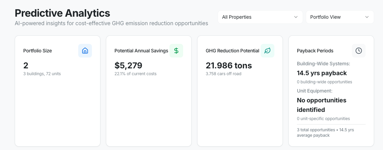The height and width of the screenshot is (150, 383).
Task: Click the 21.986 tons reduction value
Action: (229, 65)
